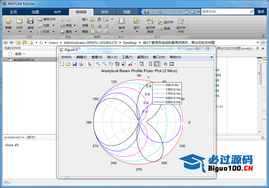Click the New Figure icon in figure toolbar
This screenshot has width=269, height=188.
pos(62,64)
